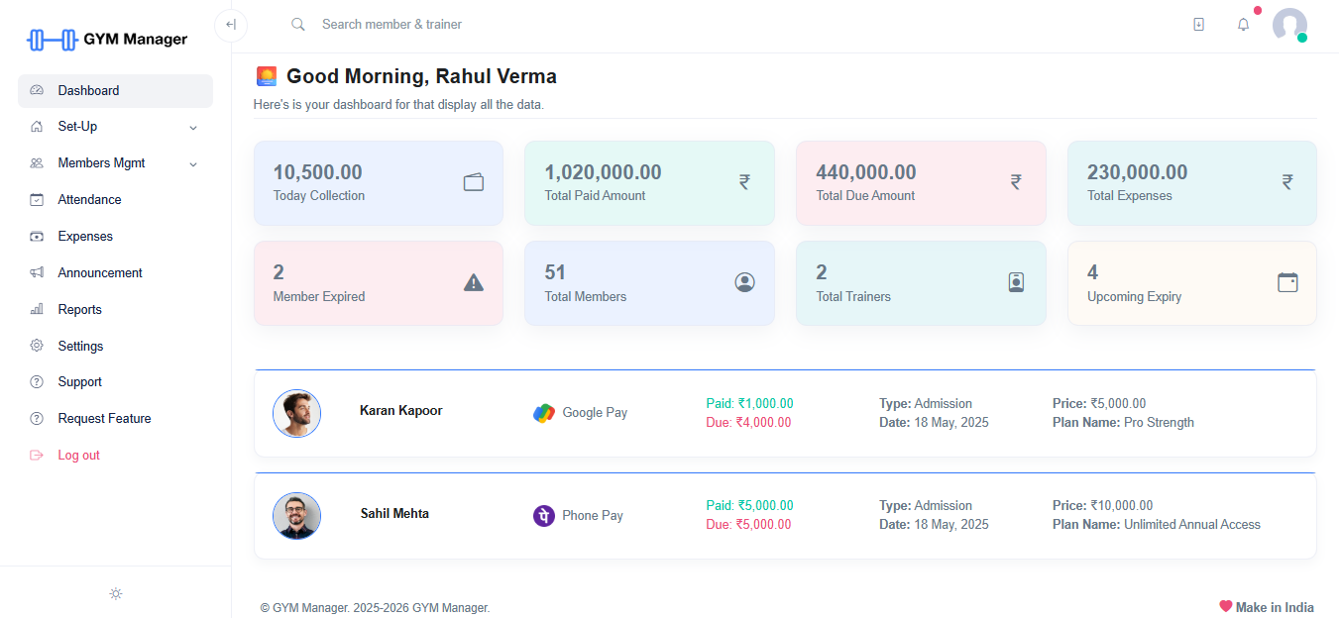Click Paid: ₹5,000.00 for Sahil Mehta
This screenshot has width=1339, height=618.
point(749,505)
